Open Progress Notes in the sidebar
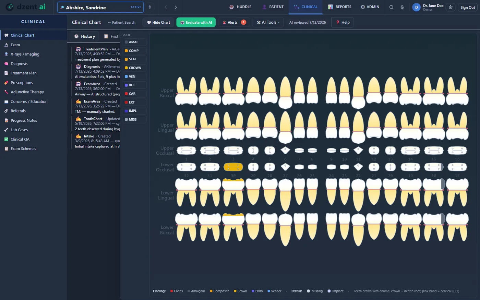The width and height of the screenshot is (480, 300). (x=33, y=120)
